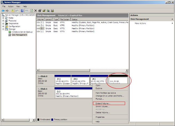The width and height of the screenshot is (175, 126).
Task: Click the volume list horizontal scrollbar thumb
Action: (64, 70)
